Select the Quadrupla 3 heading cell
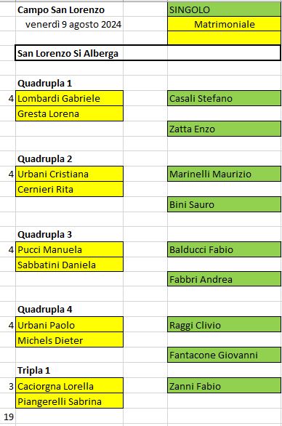 tap(69, 234)
